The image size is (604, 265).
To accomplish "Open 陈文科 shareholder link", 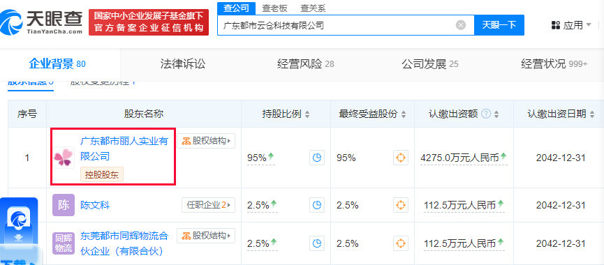I will point(95,206).
